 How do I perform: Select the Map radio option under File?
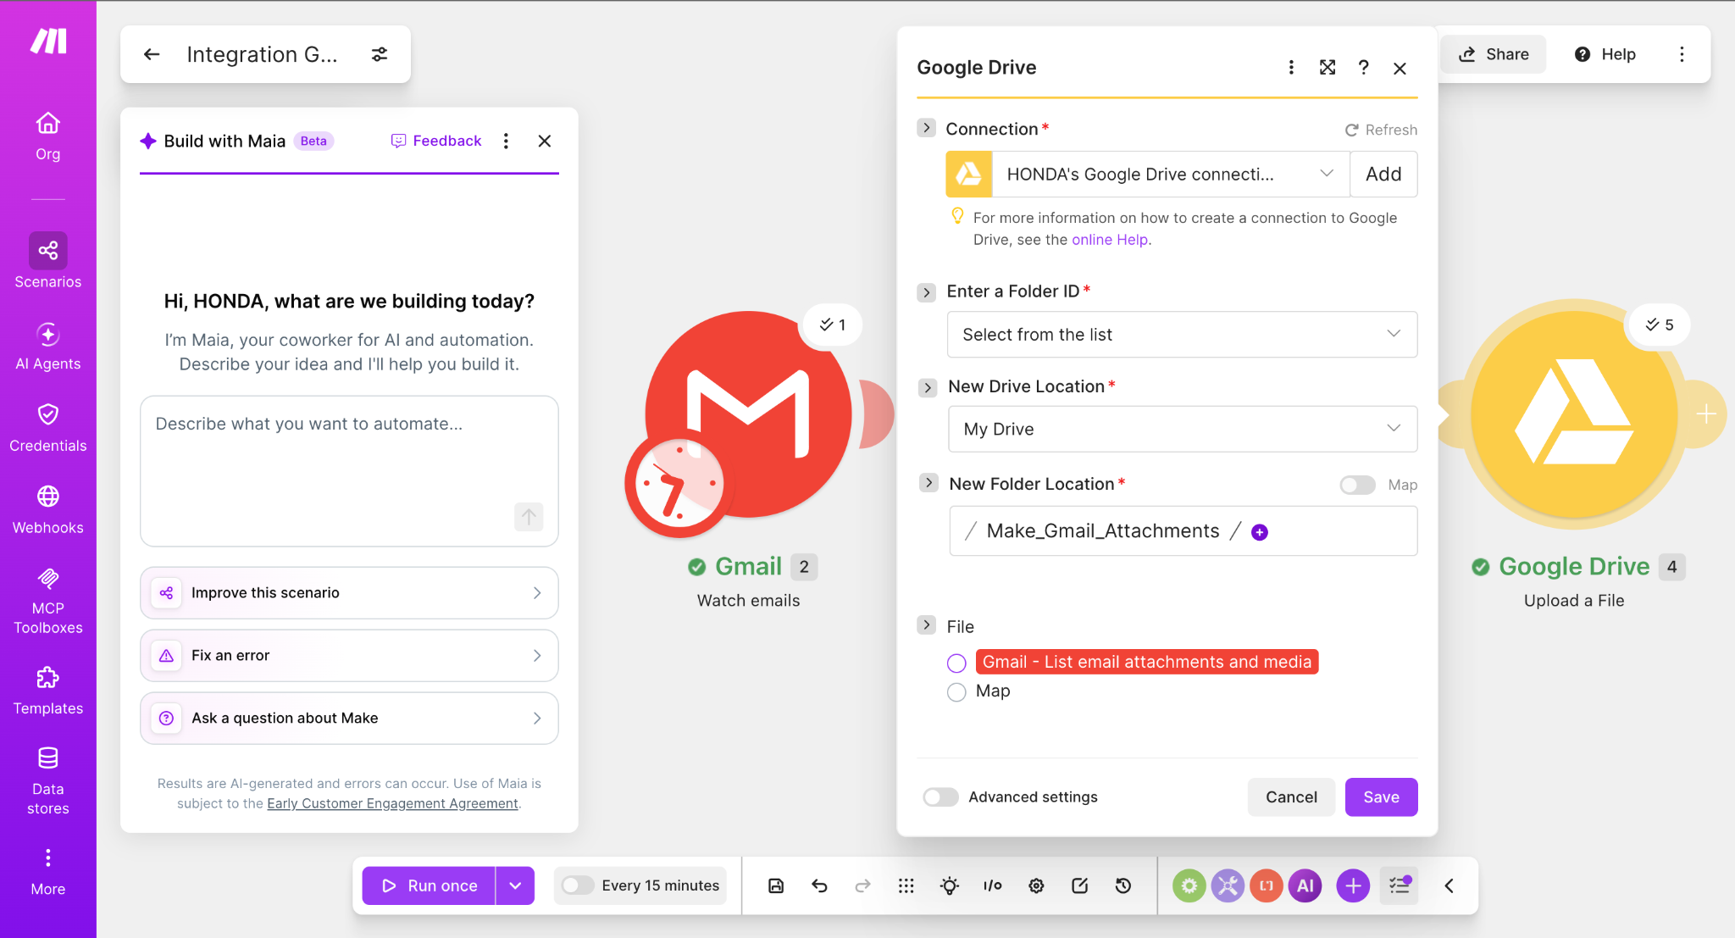(956, 692)
